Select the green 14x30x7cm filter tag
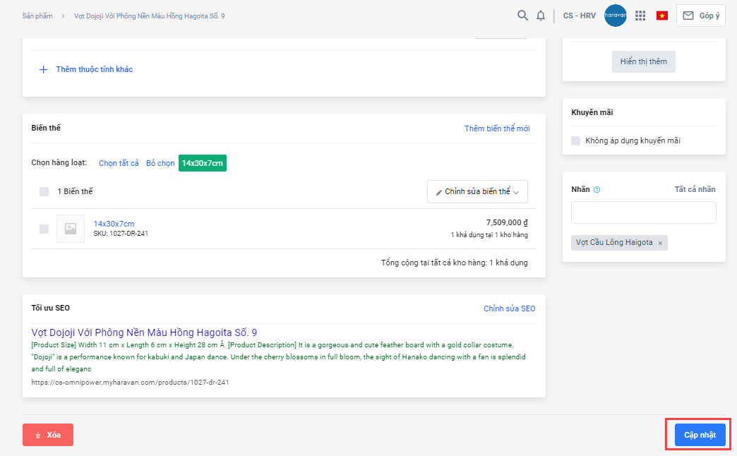737x456 pixels. pyautogui.click(x=202, y=163)
